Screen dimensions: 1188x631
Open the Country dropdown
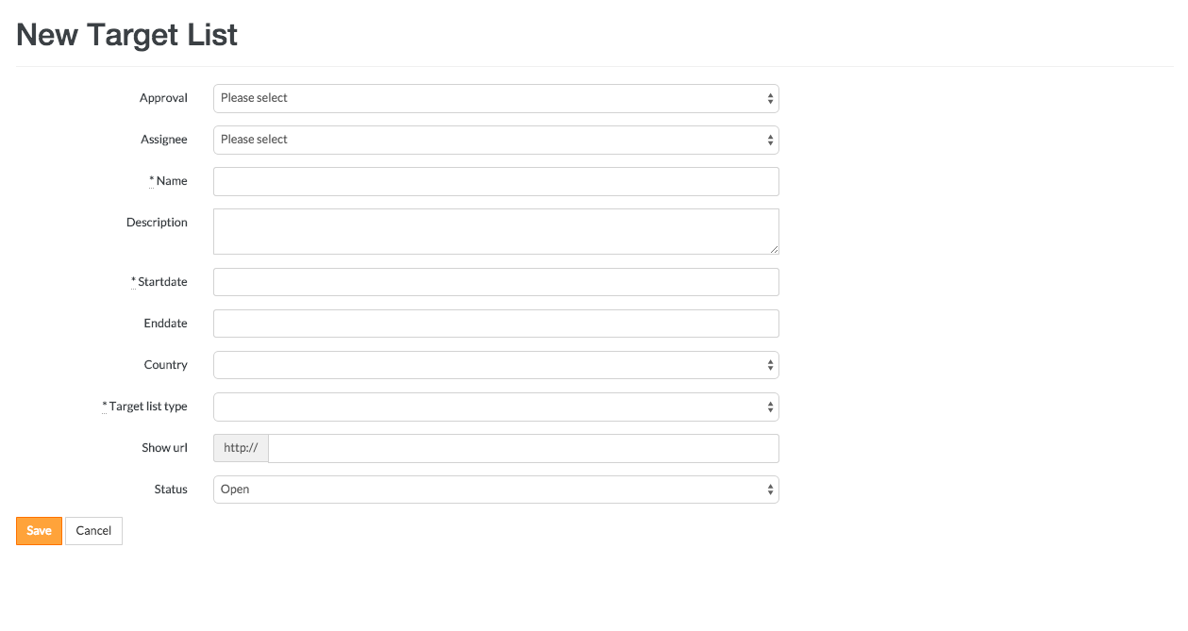(x=495, y=365)
